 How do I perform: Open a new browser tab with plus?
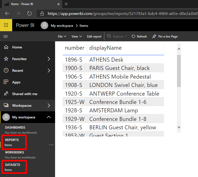66,4
